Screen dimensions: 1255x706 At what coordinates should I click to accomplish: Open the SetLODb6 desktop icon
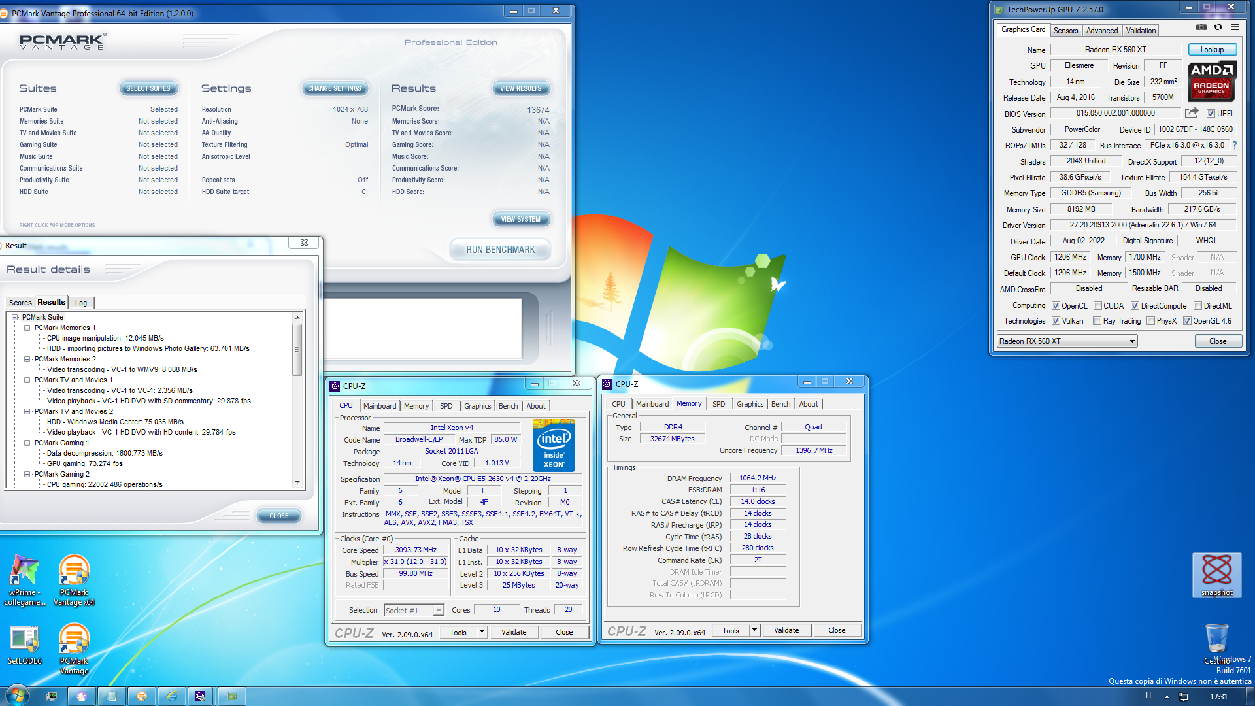(x=24, y=645)
